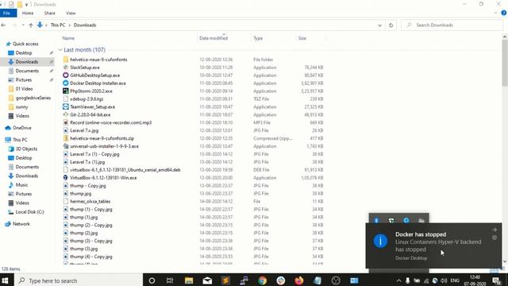508x286 pixels.
Task: Open the Docker has stopped notification
Action: click(434, 245)
